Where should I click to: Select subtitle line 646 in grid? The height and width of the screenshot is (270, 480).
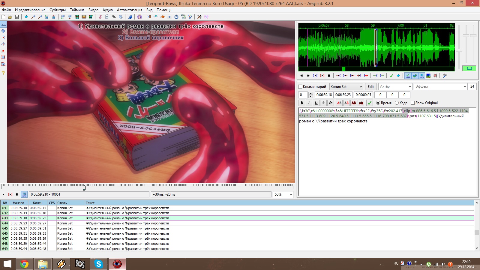pos(120,233)
